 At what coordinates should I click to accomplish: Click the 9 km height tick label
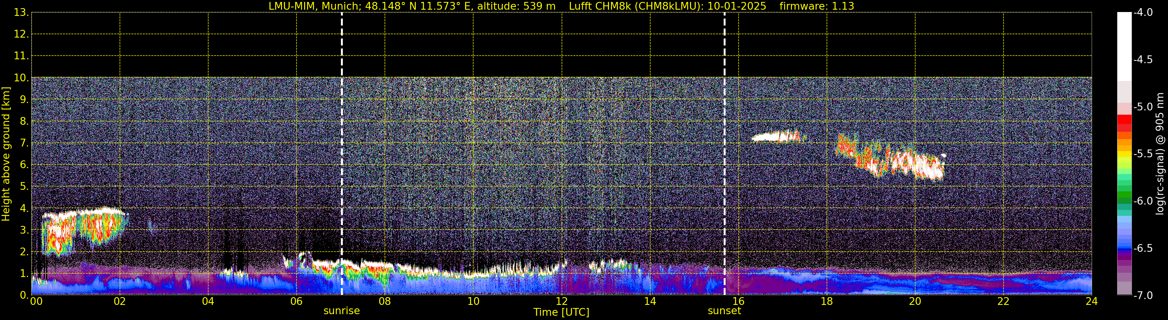24,100
